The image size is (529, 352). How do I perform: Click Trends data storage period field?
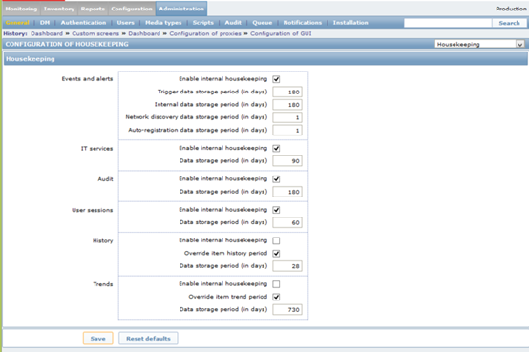tap(287, 310)
